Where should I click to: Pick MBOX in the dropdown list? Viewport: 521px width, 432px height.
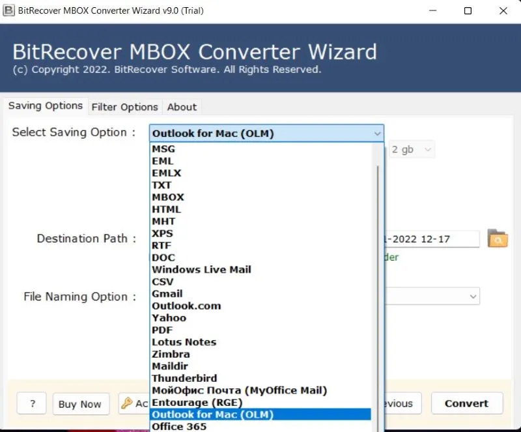coord(261,197)
